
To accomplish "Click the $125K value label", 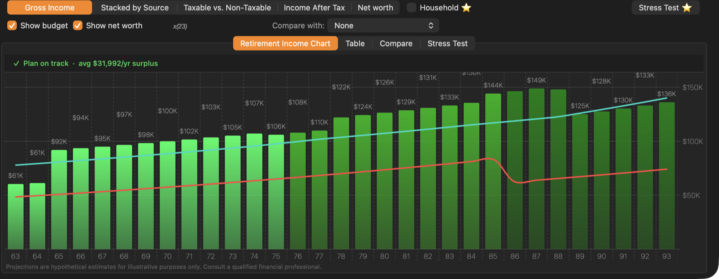I will click(x=580, y=106).
